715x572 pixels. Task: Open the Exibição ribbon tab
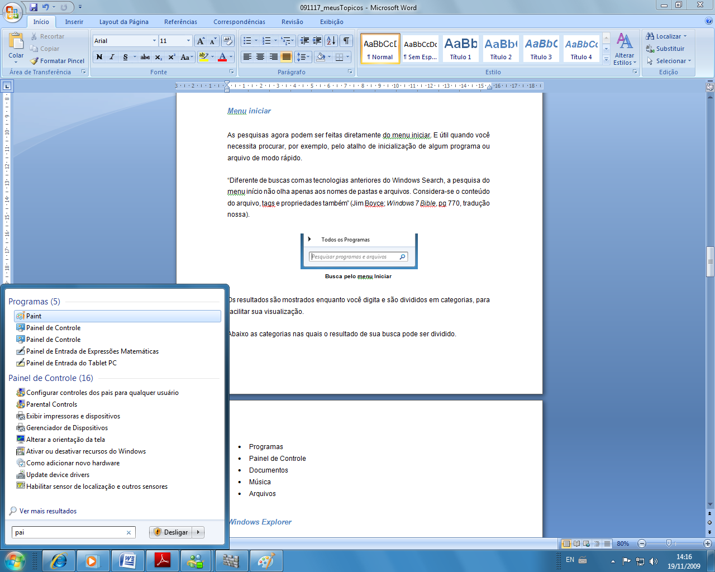pos(332,22)
